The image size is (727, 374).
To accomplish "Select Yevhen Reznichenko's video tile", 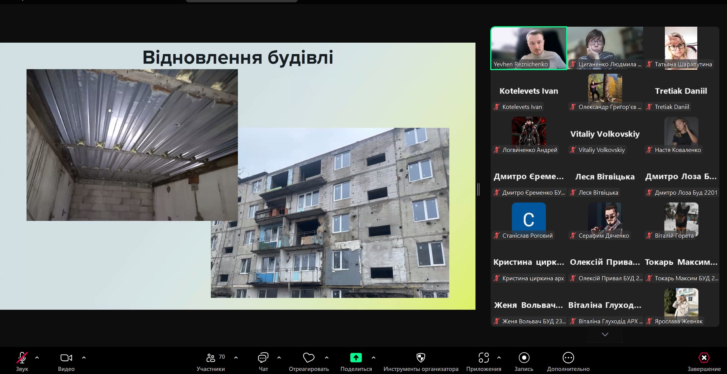I will point(529,48).
